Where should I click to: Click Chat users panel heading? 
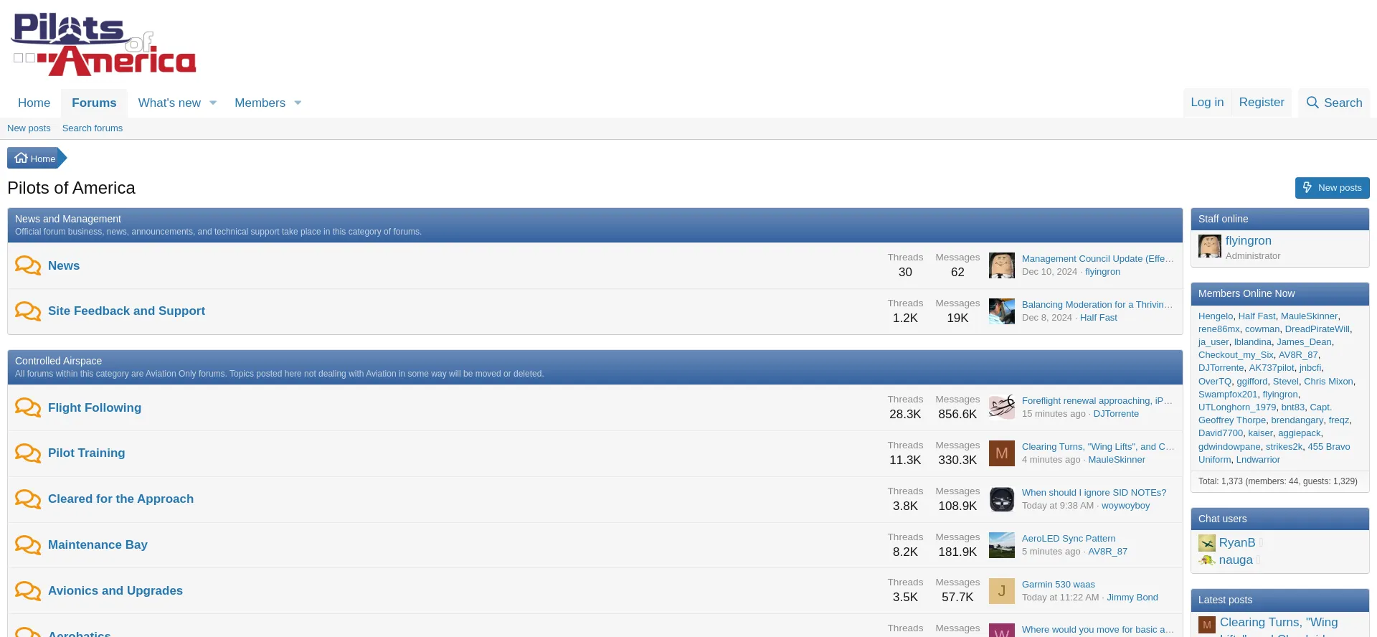click(x=1222, y=519)
